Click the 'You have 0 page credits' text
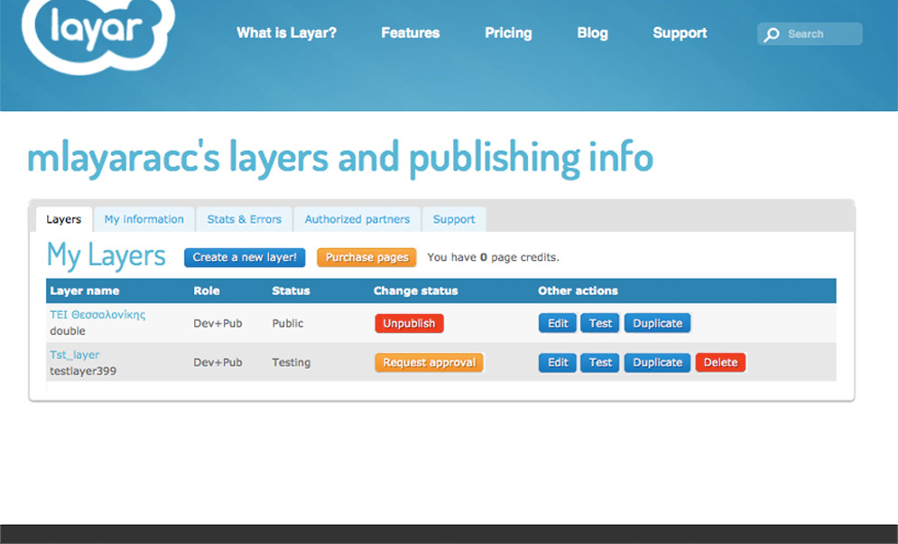This screenshot has width=898, height=544. tap(493, 258)
